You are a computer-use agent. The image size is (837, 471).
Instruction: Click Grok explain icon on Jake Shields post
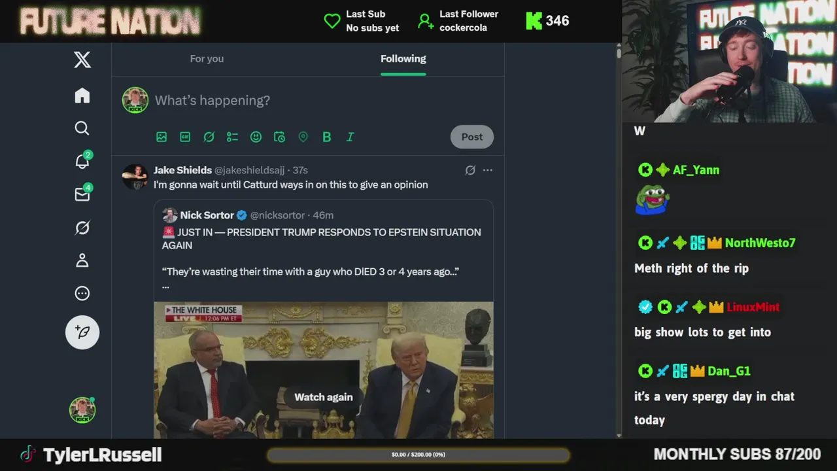pos(470,170)
